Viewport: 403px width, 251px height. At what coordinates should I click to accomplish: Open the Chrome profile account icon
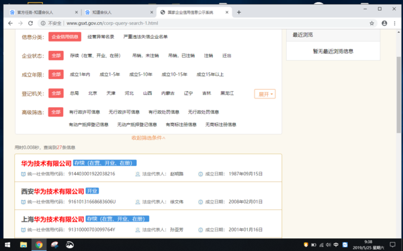[384, 23]
